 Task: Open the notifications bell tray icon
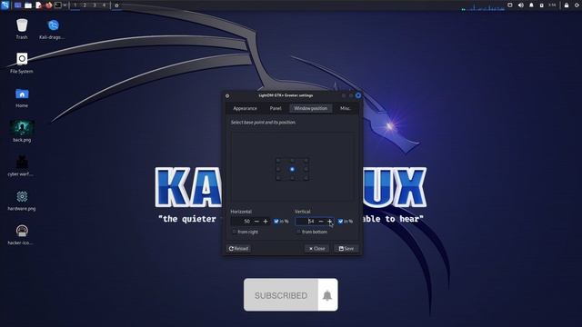coord(531,5)
